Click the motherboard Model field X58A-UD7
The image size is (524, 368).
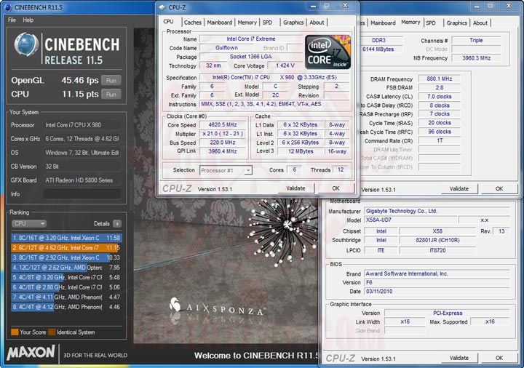click(410, 220)
